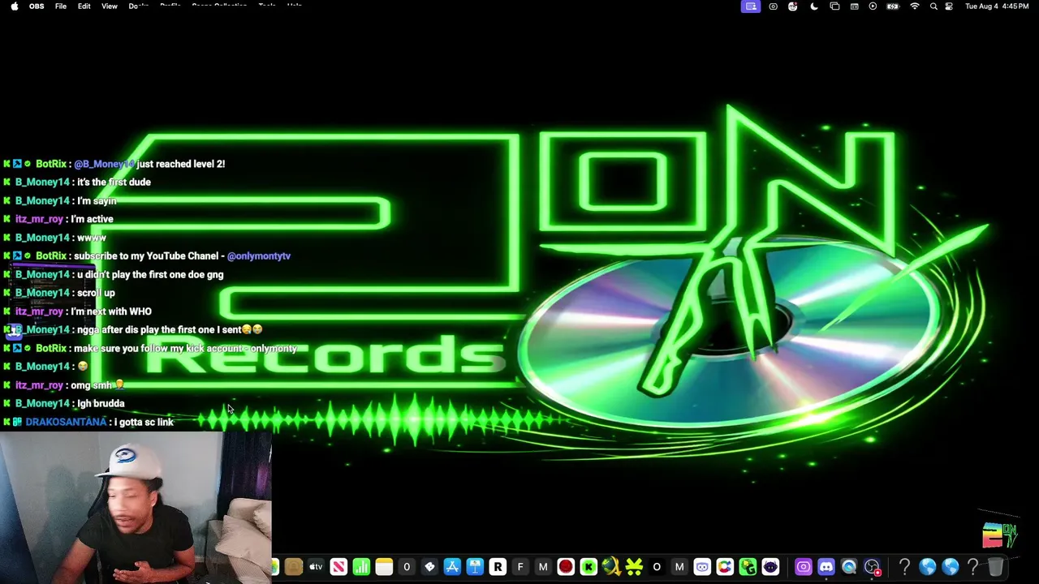Launch Apple TV from the Dock
The image size is (1039, 584).
tap(315, 566)
